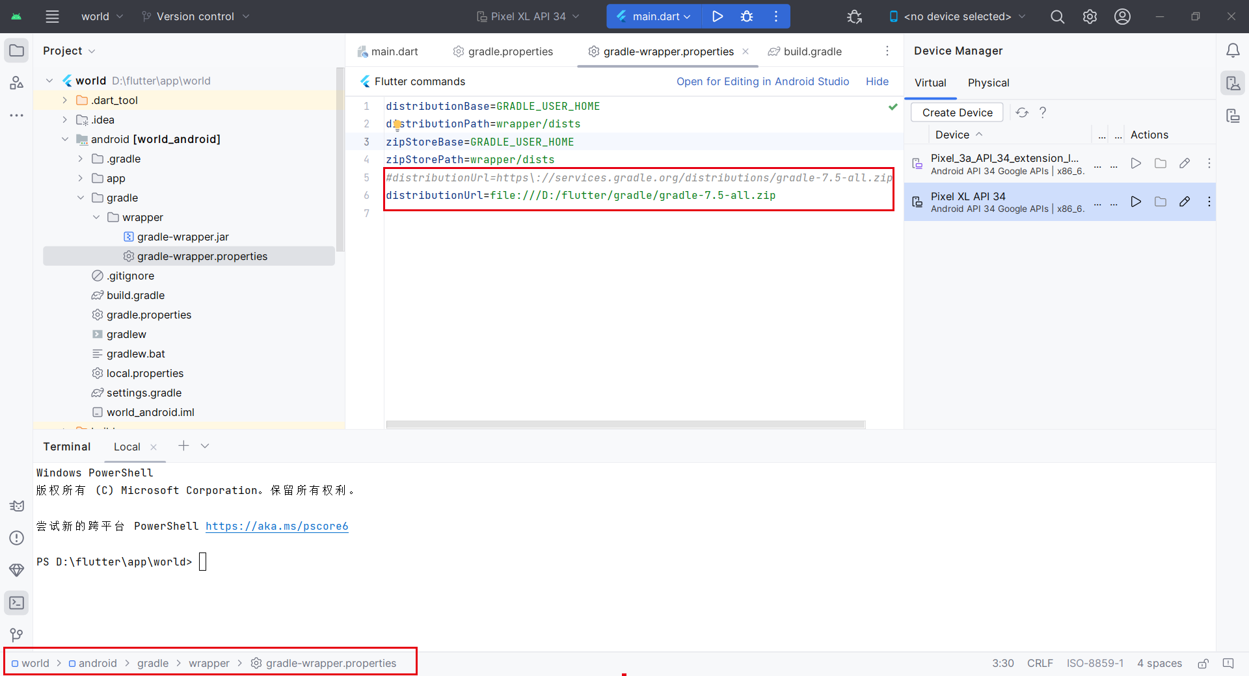The image size is (1249, 676).
Task: Switch to the gradle.properties editor tab
Action: point(503,51)
